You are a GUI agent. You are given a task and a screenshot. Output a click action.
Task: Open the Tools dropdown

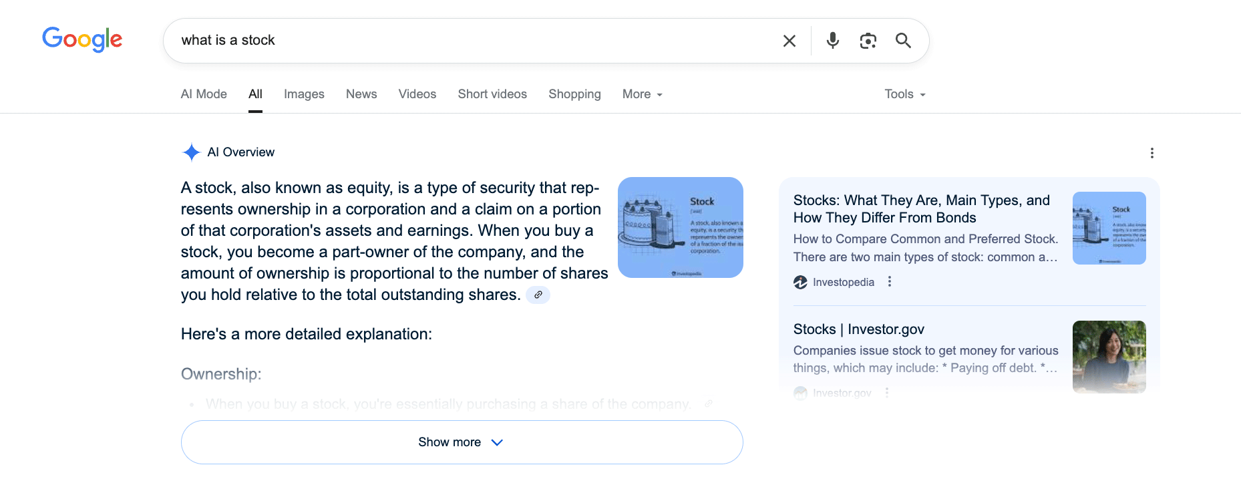(x=904, y=94)
